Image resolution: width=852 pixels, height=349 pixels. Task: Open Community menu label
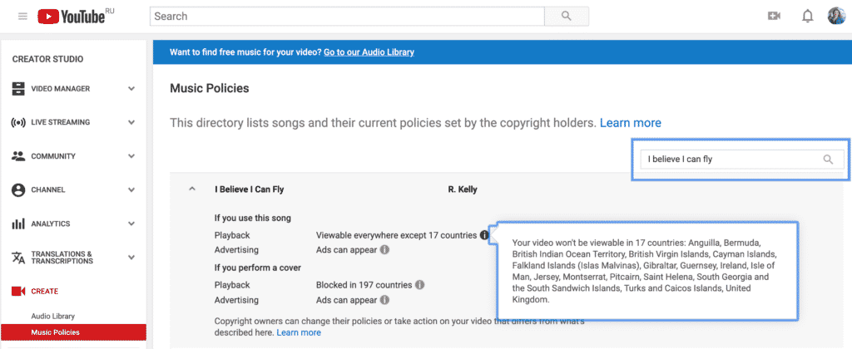click(53, 156)
